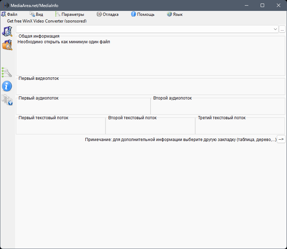Click the export documents sidebar icon
This screenshot has height=249, width=287.
click(7, 100)
